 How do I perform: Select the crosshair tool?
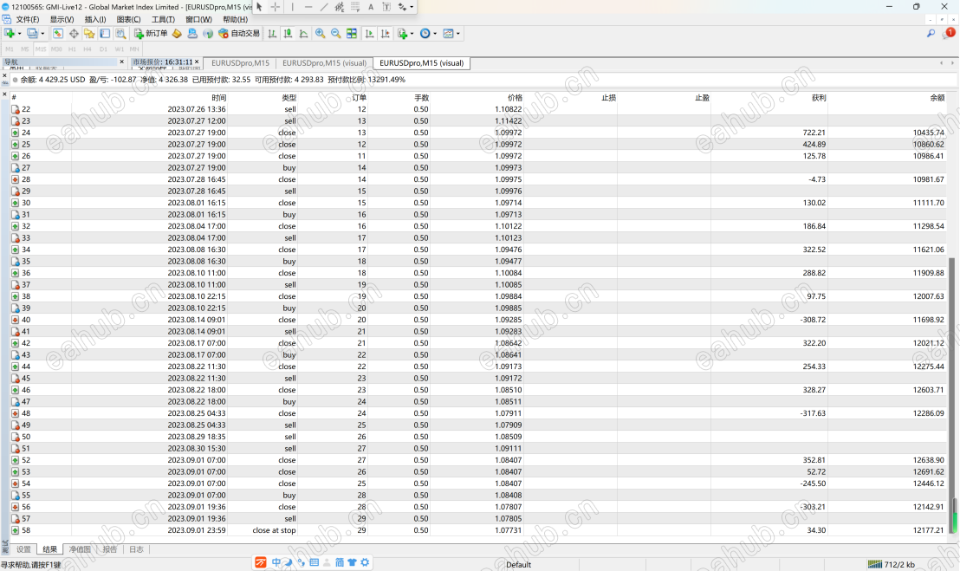coord(276,7)
